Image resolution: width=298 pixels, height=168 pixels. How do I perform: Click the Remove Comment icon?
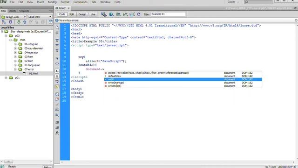pyautogui.click(x=57, y=99)
